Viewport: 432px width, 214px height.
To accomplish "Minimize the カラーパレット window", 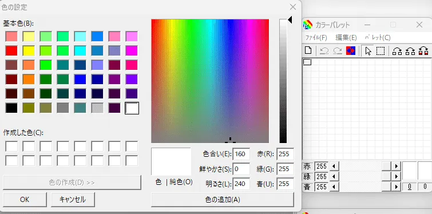I will [x=367, y=25].
